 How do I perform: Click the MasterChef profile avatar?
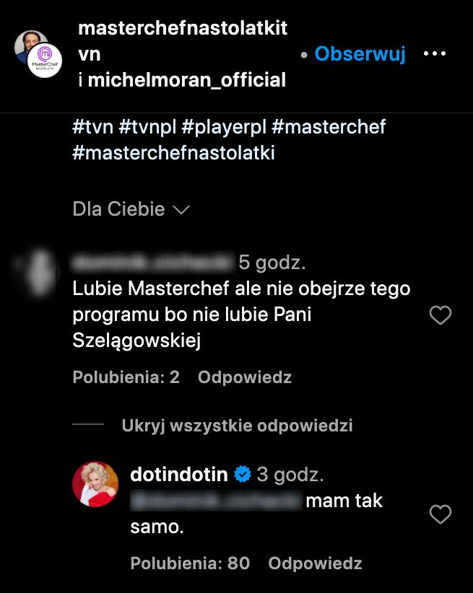point(44,60)
